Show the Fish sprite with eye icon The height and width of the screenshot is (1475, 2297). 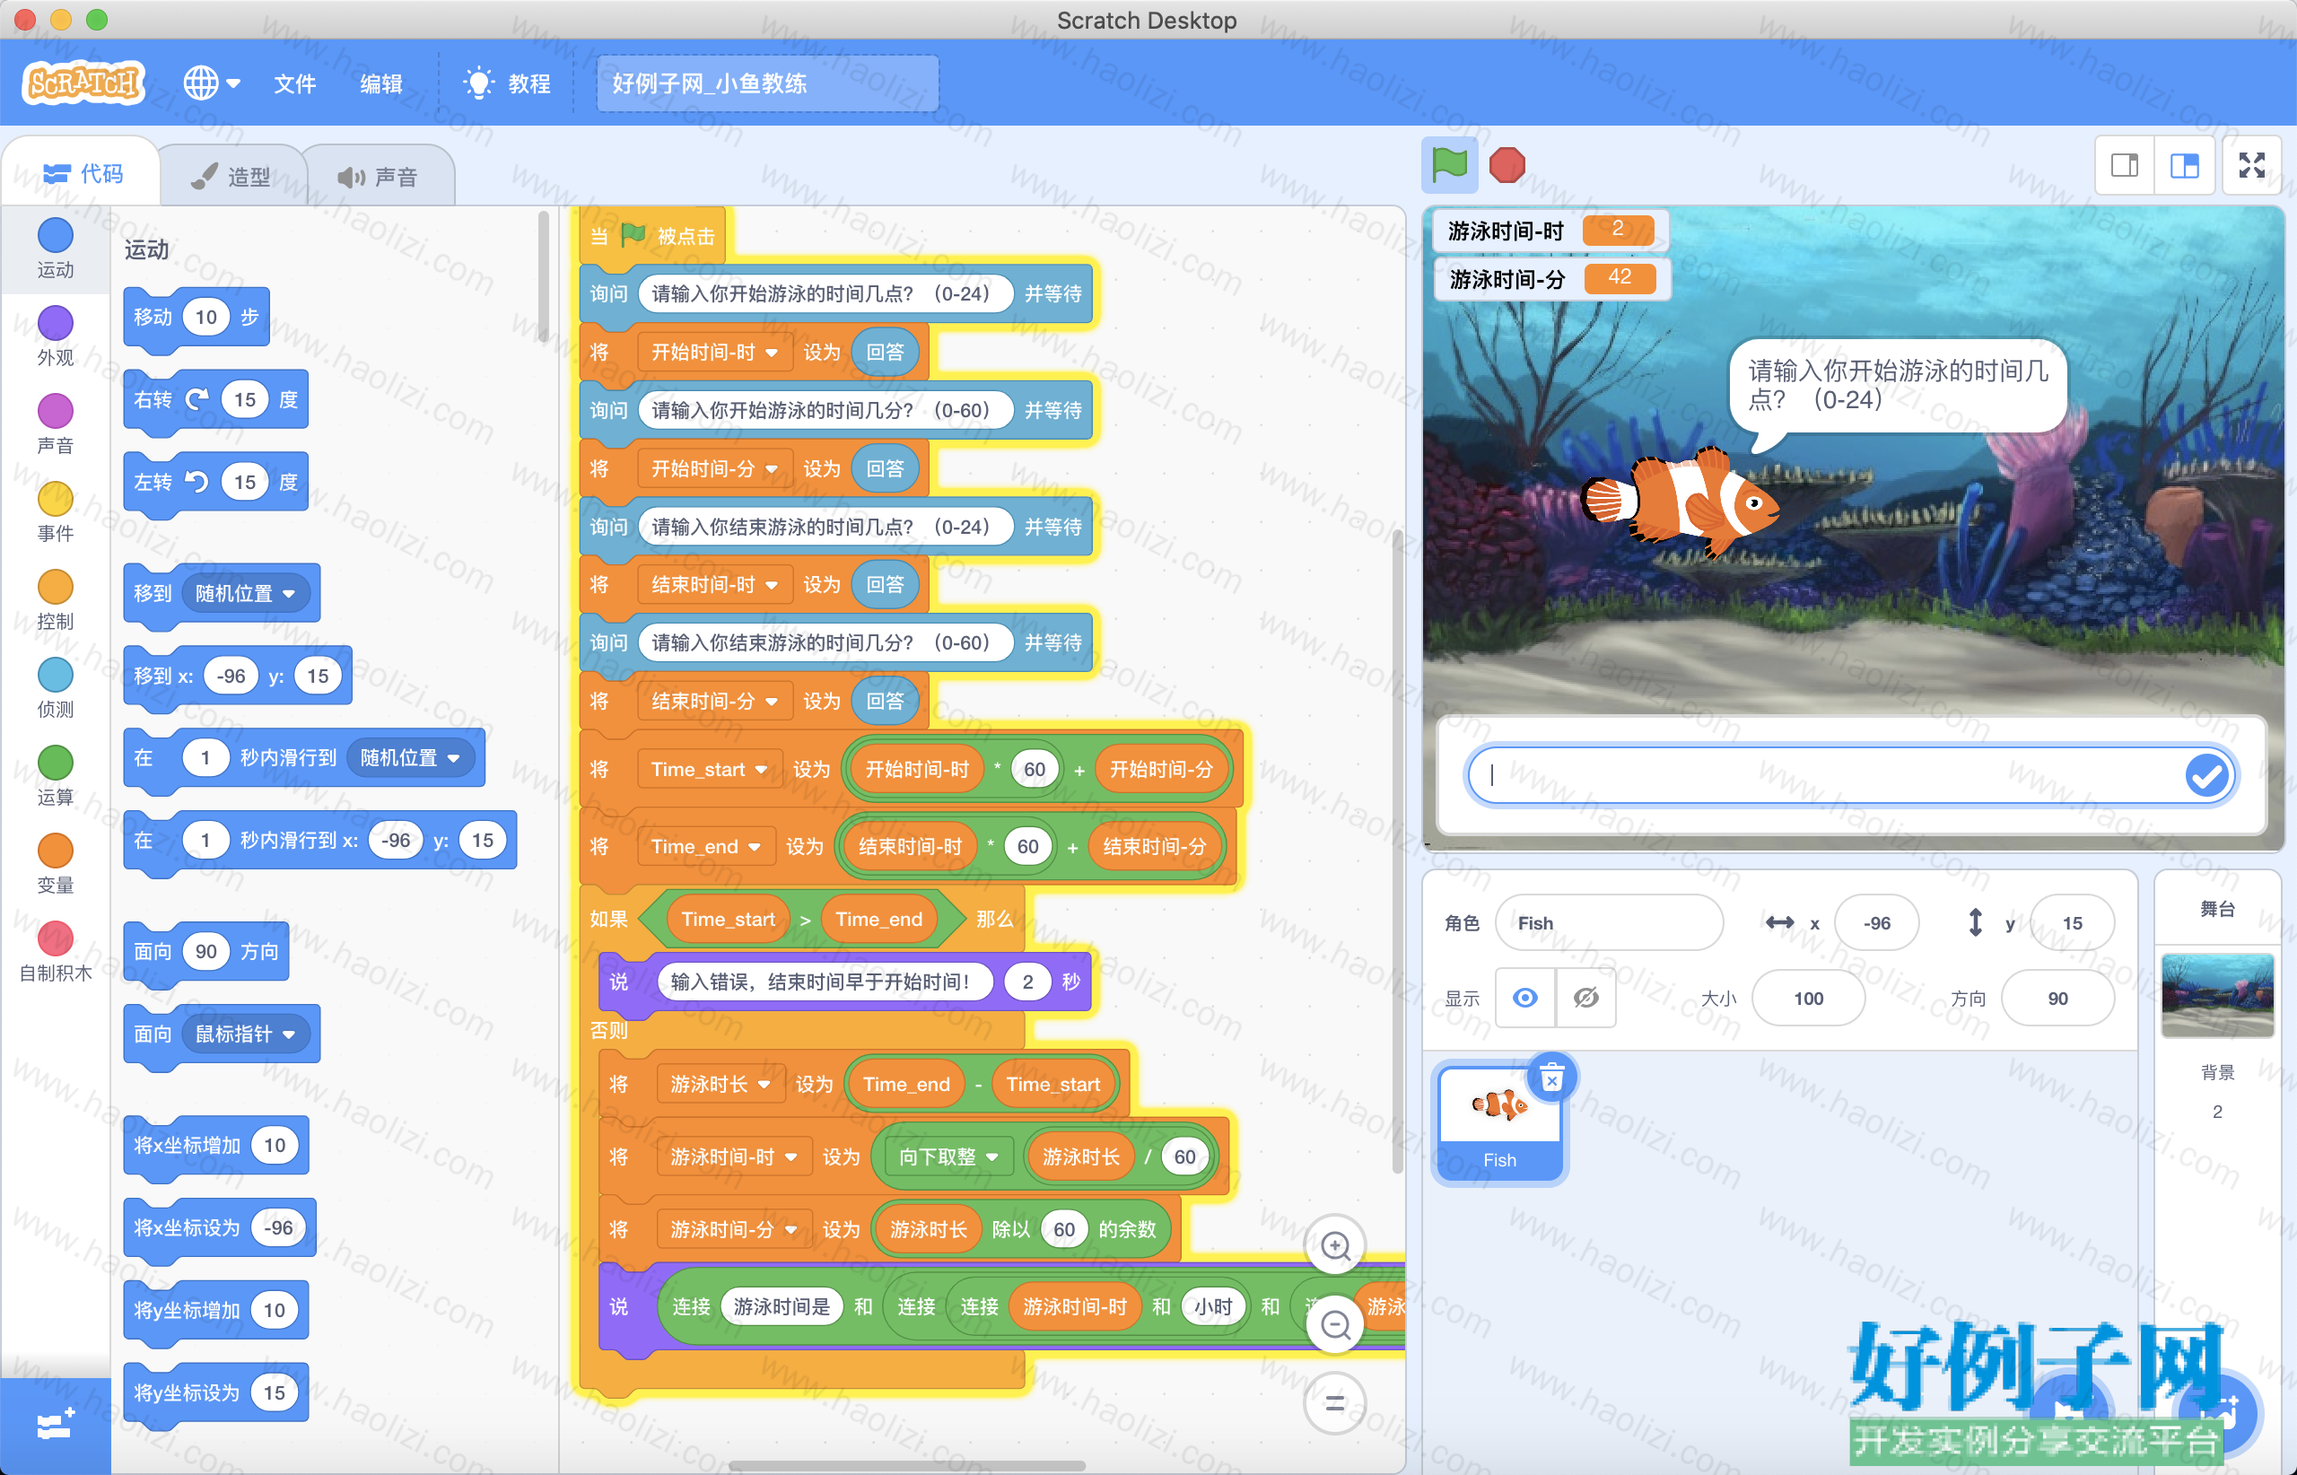click(x=1525, y=998)
